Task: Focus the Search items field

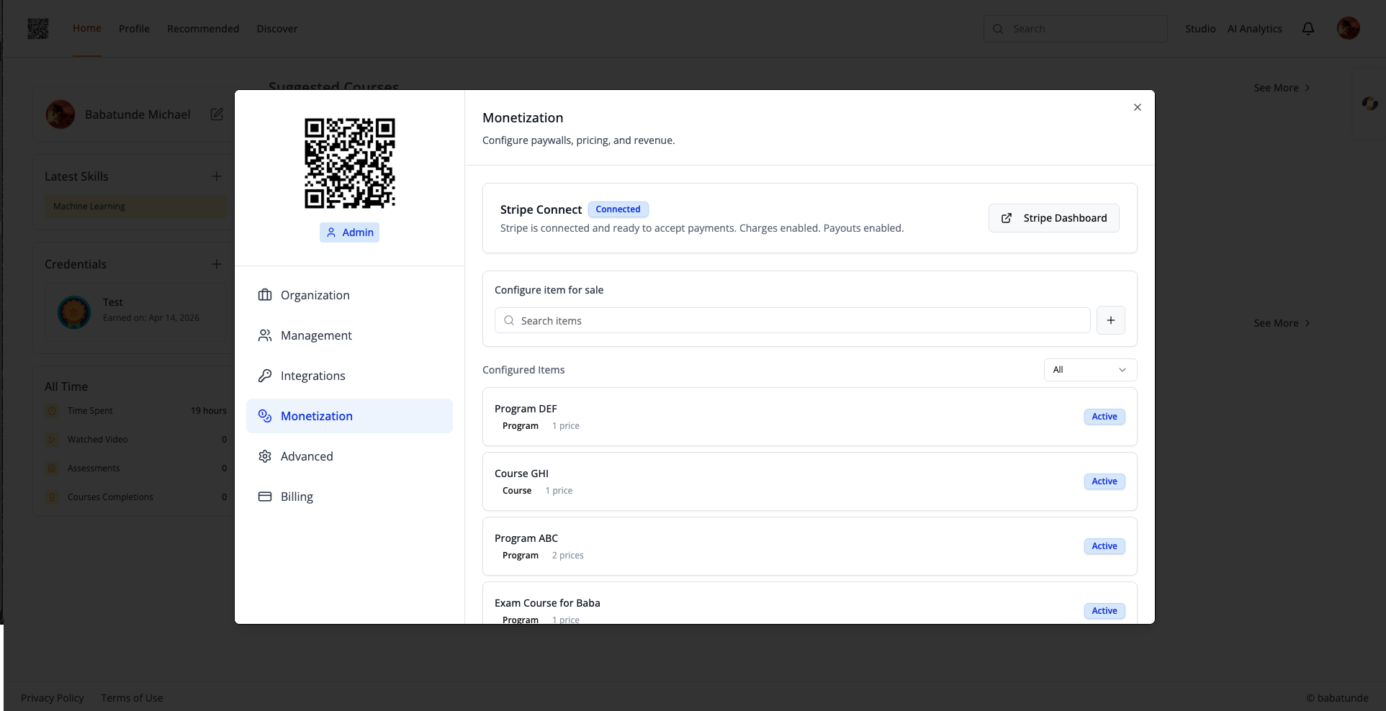Action: pos(793,320)
